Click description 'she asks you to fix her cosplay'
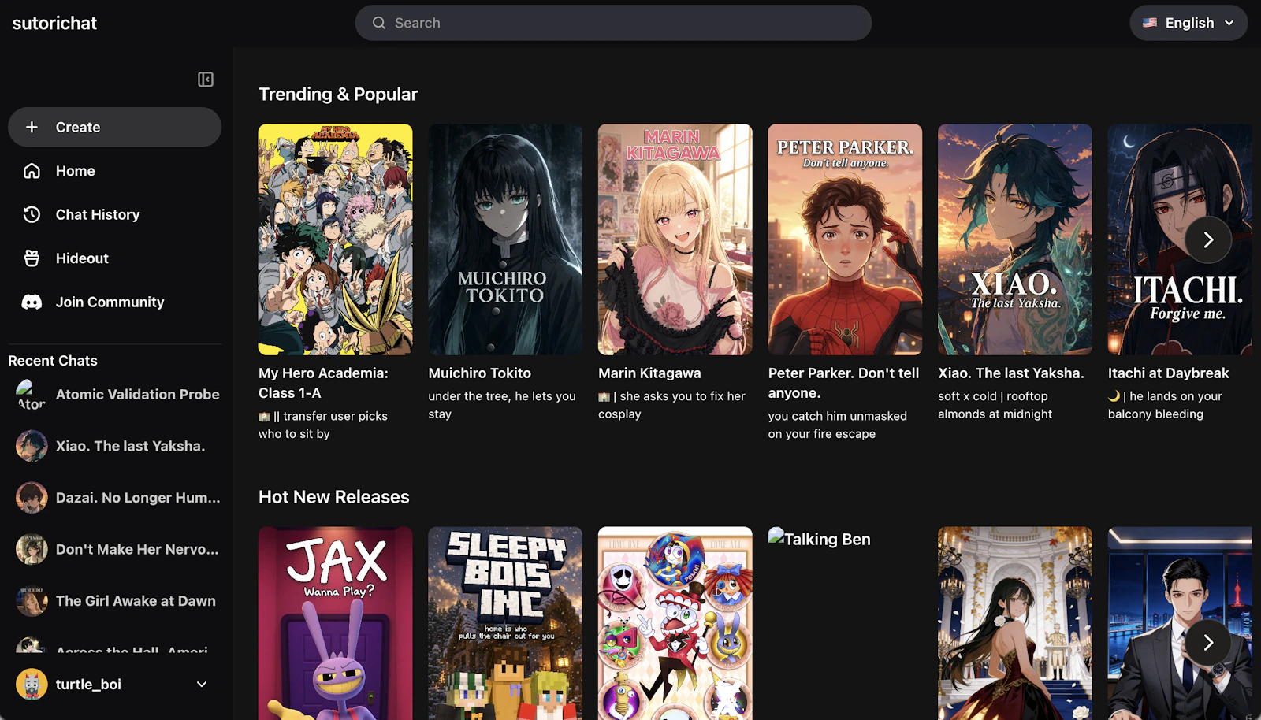The height and width of the screenshot is (720, 1261). tap(671, 405)
